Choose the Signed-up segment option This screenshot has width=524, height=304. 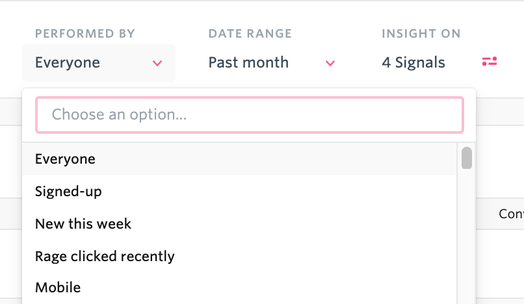[239, 192]
